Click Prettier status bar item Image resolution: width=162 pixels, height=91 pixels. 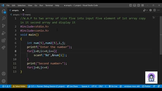click(146, 86)
